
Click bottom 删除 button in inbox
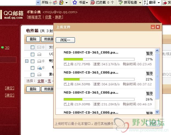click(x=33, y=89)
